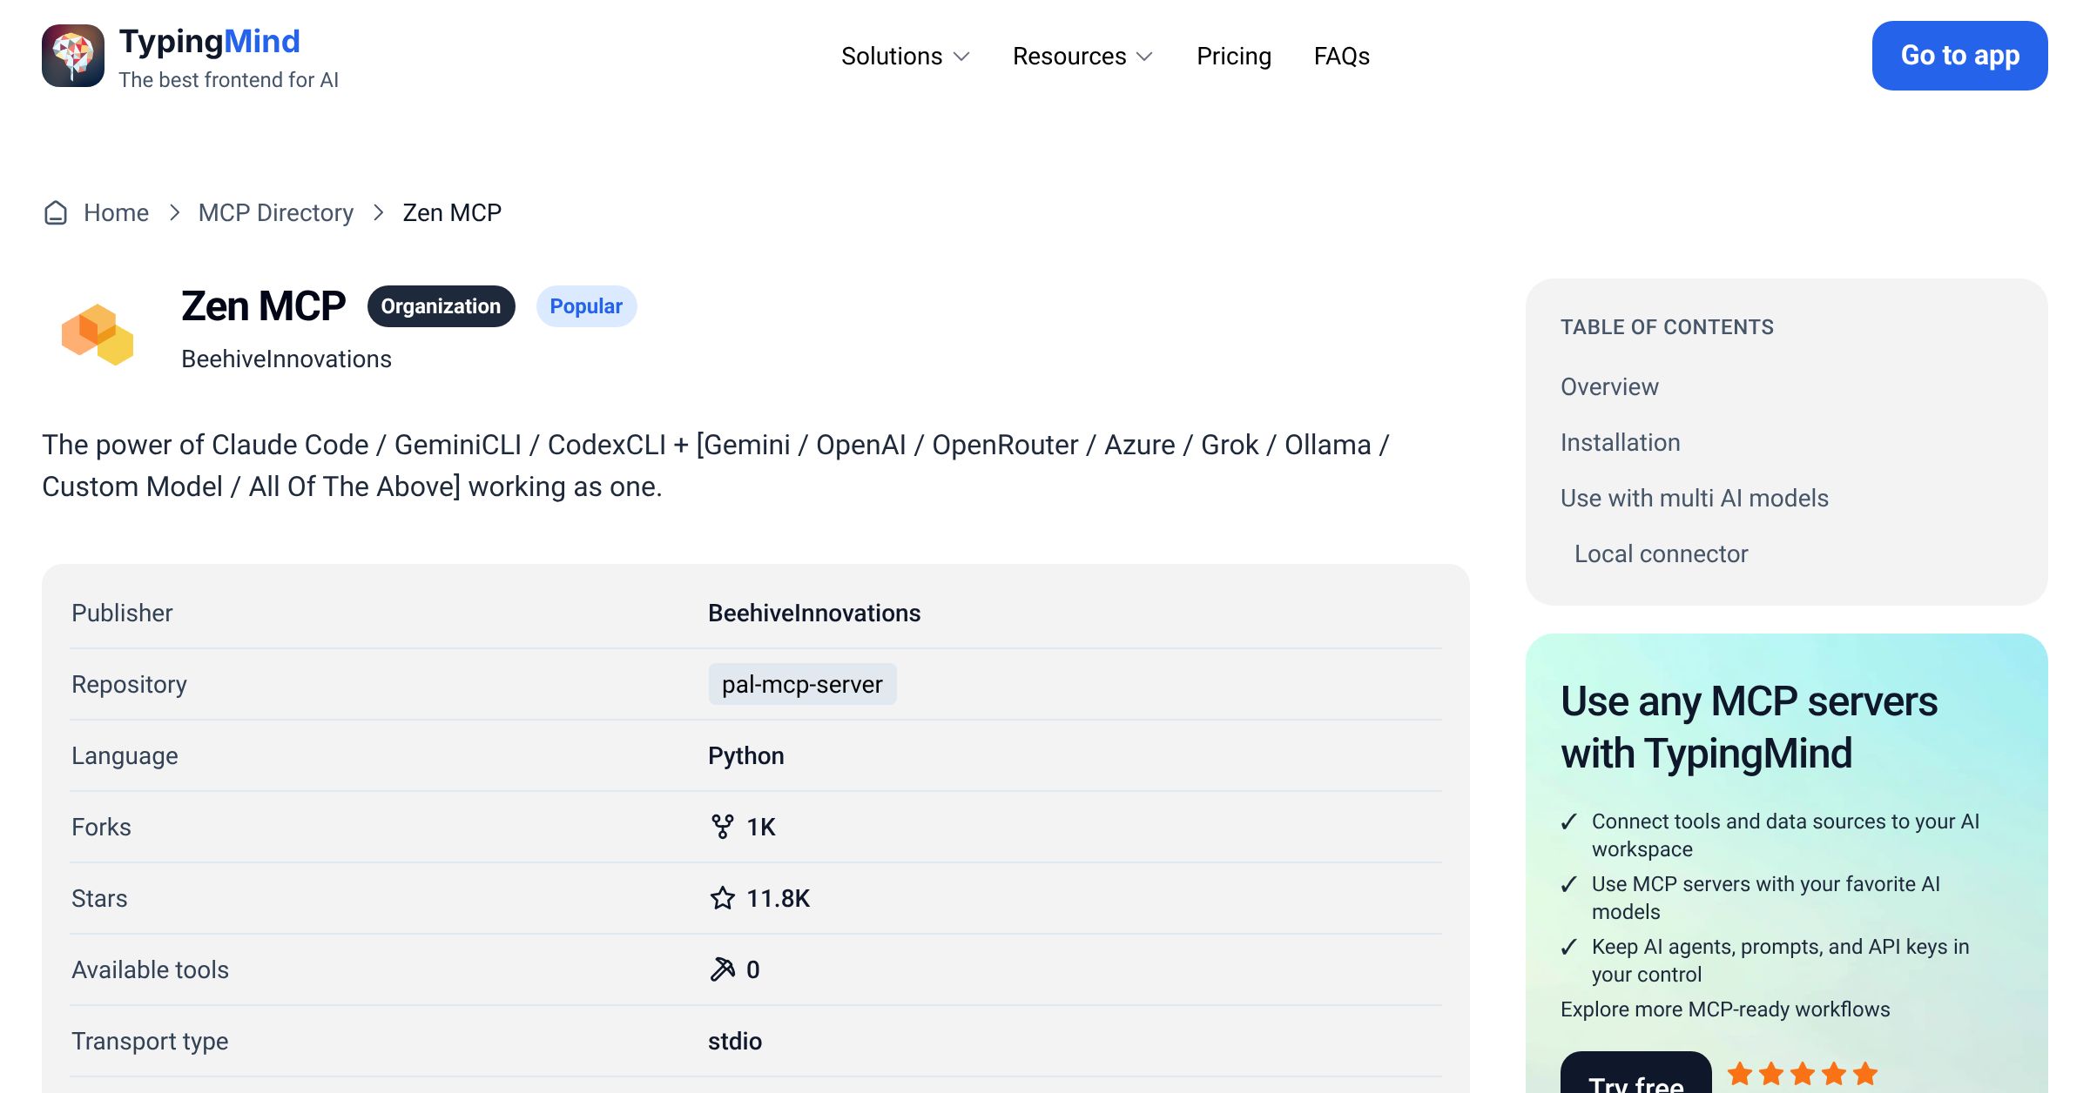This screenshot has height=1093, width=2090.
Task: Click the Available tools row label
Action: point(150,969)
